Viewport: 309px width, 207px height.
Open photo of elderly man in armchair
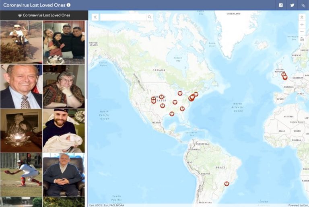[x=64, y=175]
